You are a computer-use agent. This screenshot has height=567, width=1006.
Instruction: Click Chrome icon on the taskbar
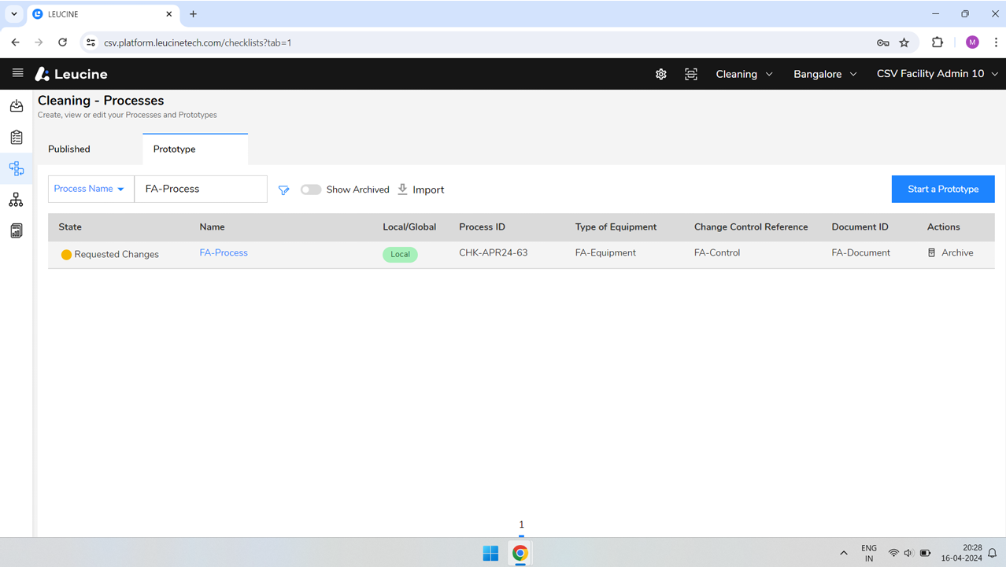520,554
